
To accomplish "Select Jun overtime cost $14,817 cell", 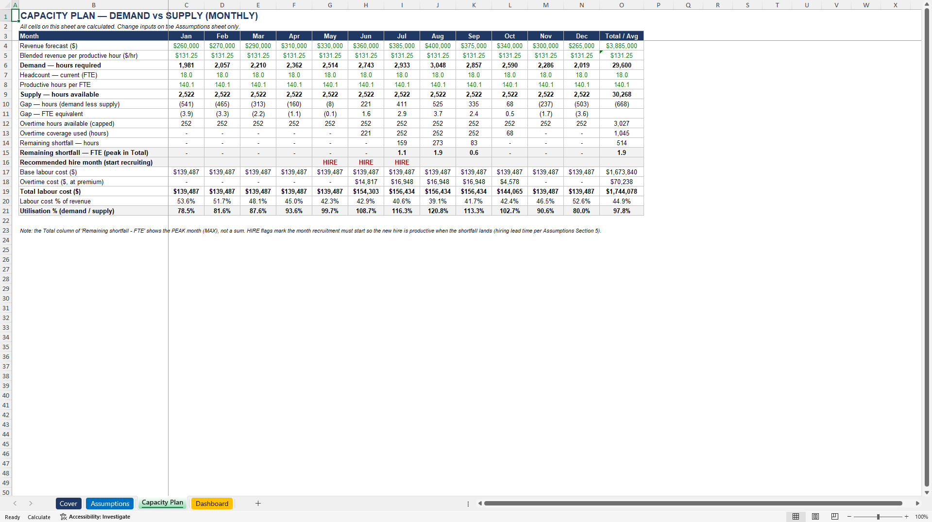I will click(x=366, y=182).
